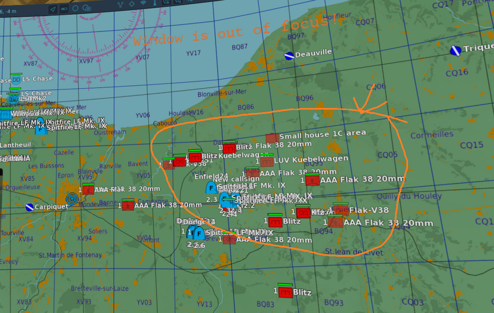Click the route branch icon in the top bar
The image size is (494, 313).
pos(121,5)
